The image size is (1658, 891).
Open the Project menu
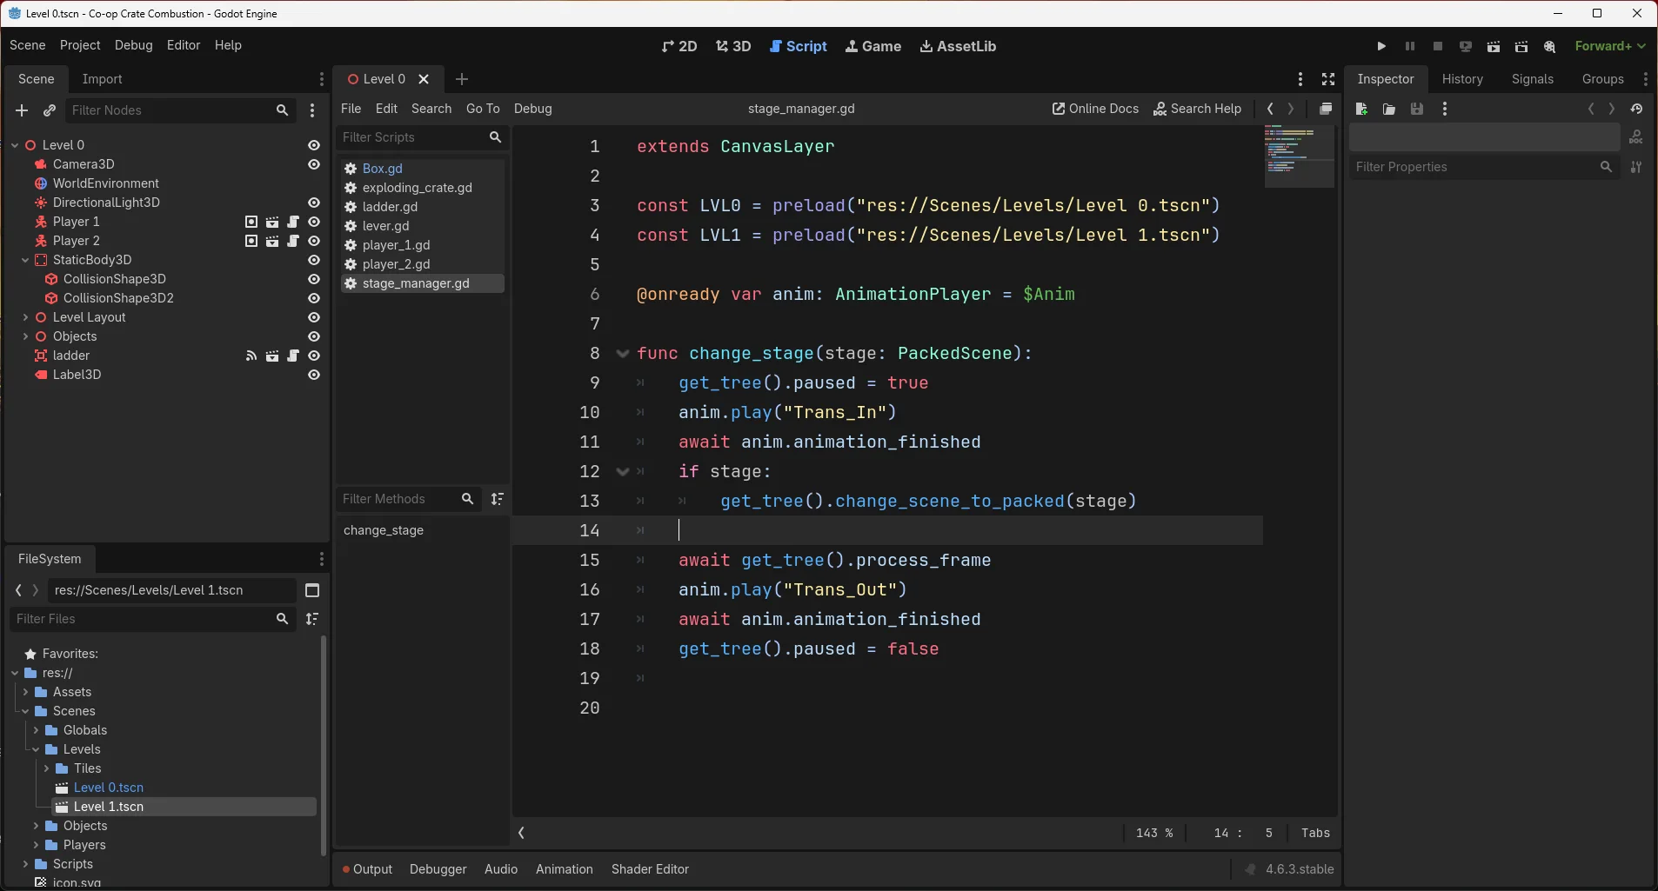click(x=80, y=45)
